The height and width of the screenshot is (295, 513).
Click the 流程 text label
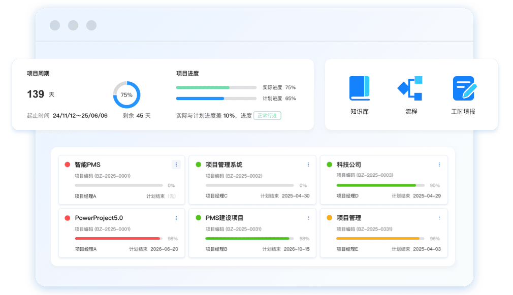point(411,112)
